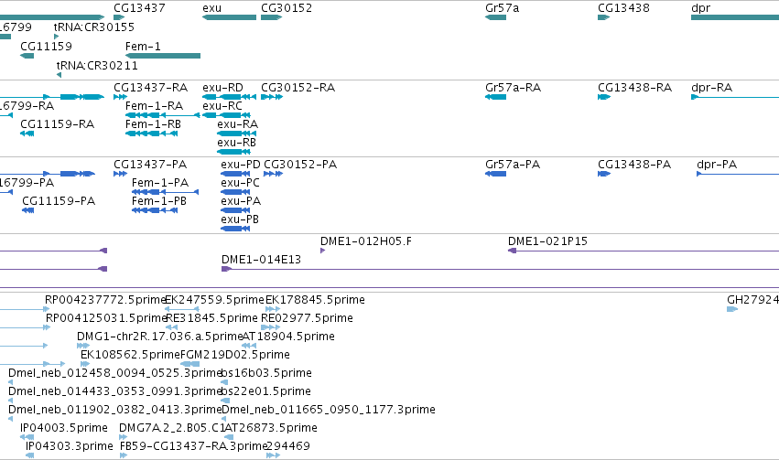Screen dimensions: 779x460
Task: Click EST RP004237772.5prime
Action: pos(105,300)
